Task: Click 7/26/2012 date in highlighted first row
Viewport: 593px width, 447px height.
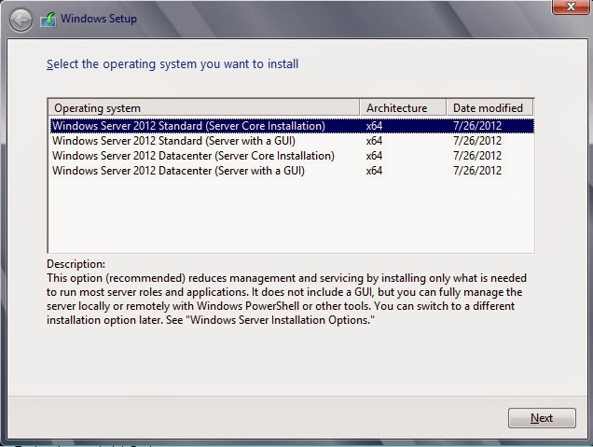Action: (x=477, y=126)
